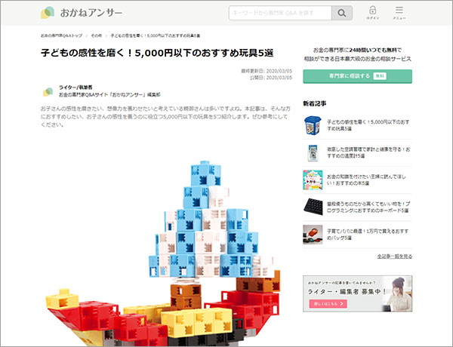This screenshot has width=453, height=347.
Task: Open the book recommendation article thumbnail
Action: click(313, 179)
